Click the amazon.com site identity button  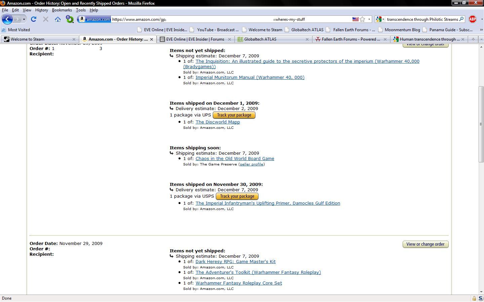(x=94, y=19)
